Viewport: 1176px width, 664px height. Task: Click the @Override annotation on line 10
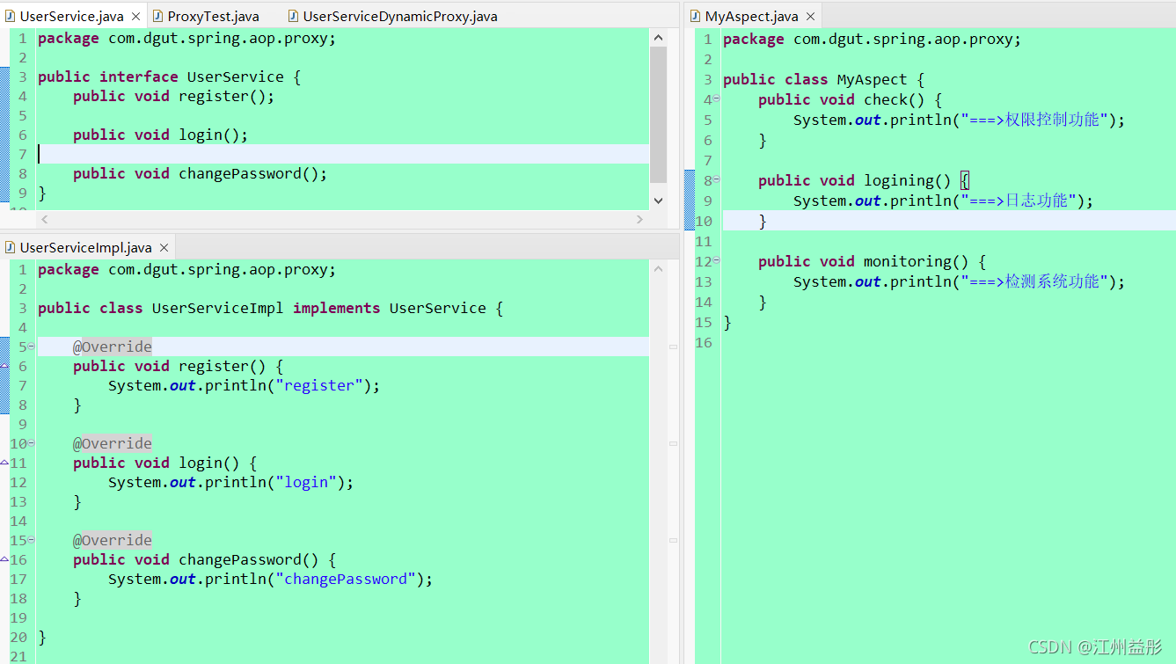coord(113,443)
